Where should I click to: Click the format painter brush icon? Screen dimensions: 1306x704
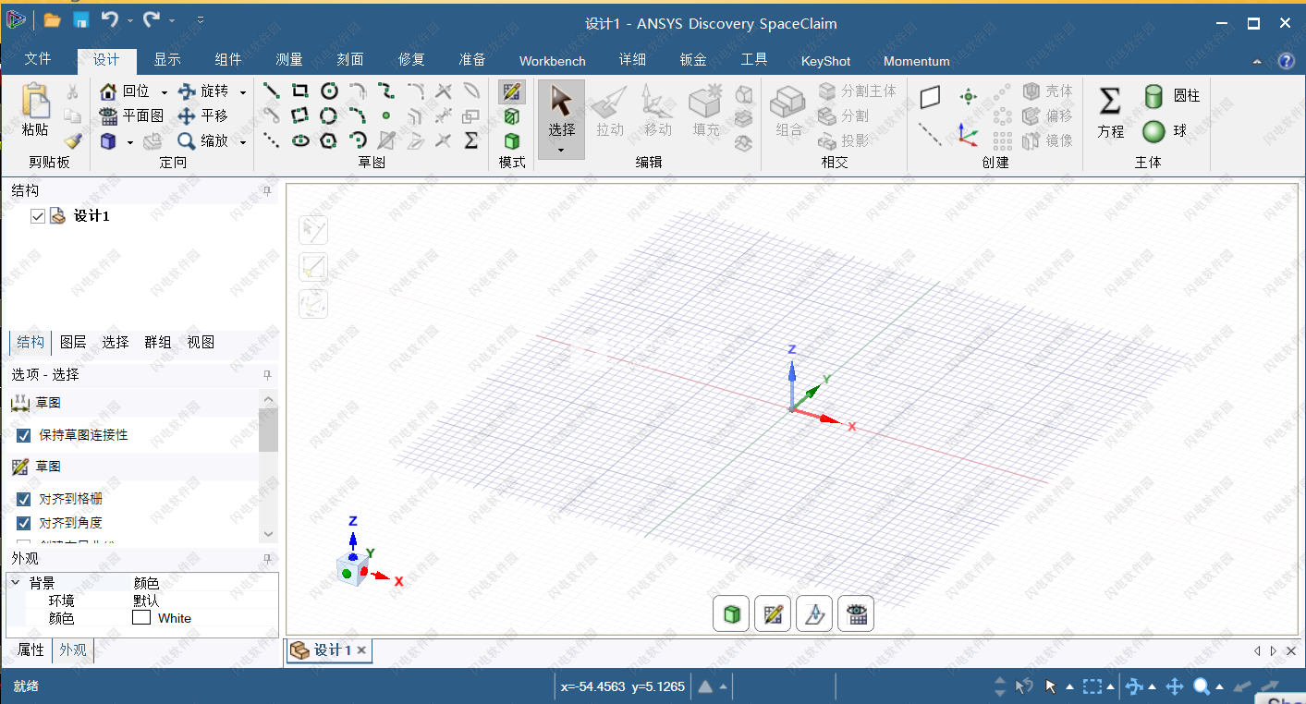click(73, 140)
